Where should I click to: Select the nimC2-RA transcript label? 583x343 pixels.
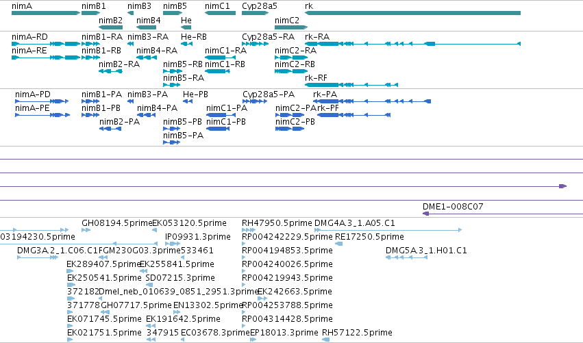click(295, 51)
